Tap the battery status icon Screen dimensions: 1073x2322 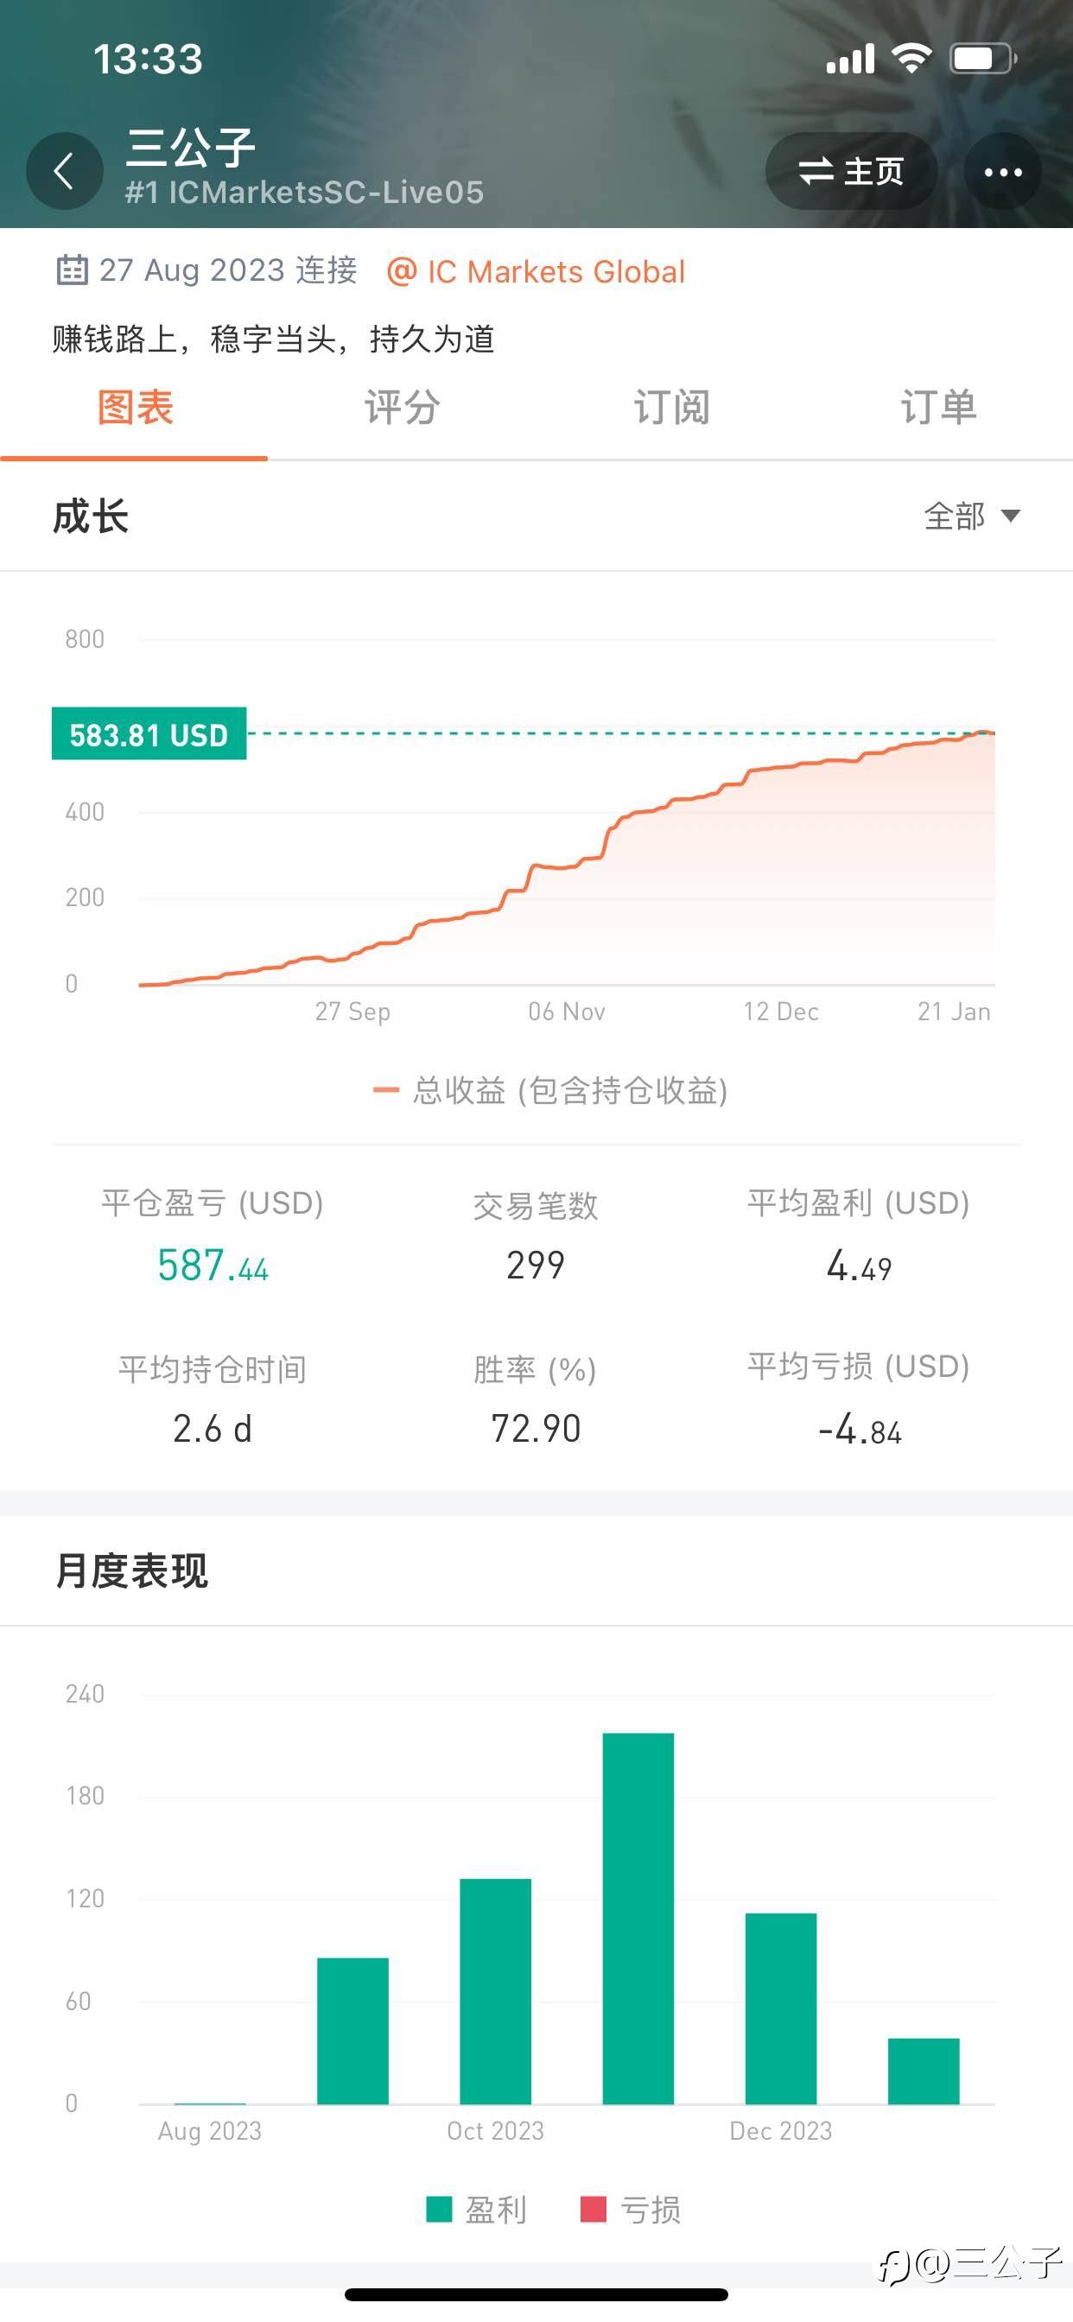pyautogui.click(x=983, y=60)
